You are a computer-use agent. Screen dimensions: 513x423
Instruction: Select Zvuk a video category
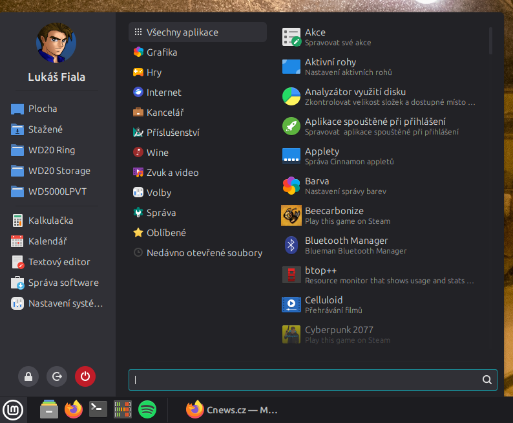(198, 173)
